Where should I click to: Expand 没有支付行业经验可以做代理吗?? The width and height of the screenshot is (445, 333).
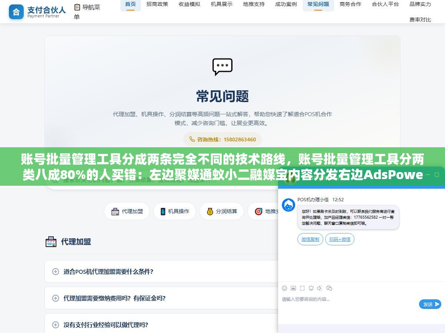tap(161, 325)
